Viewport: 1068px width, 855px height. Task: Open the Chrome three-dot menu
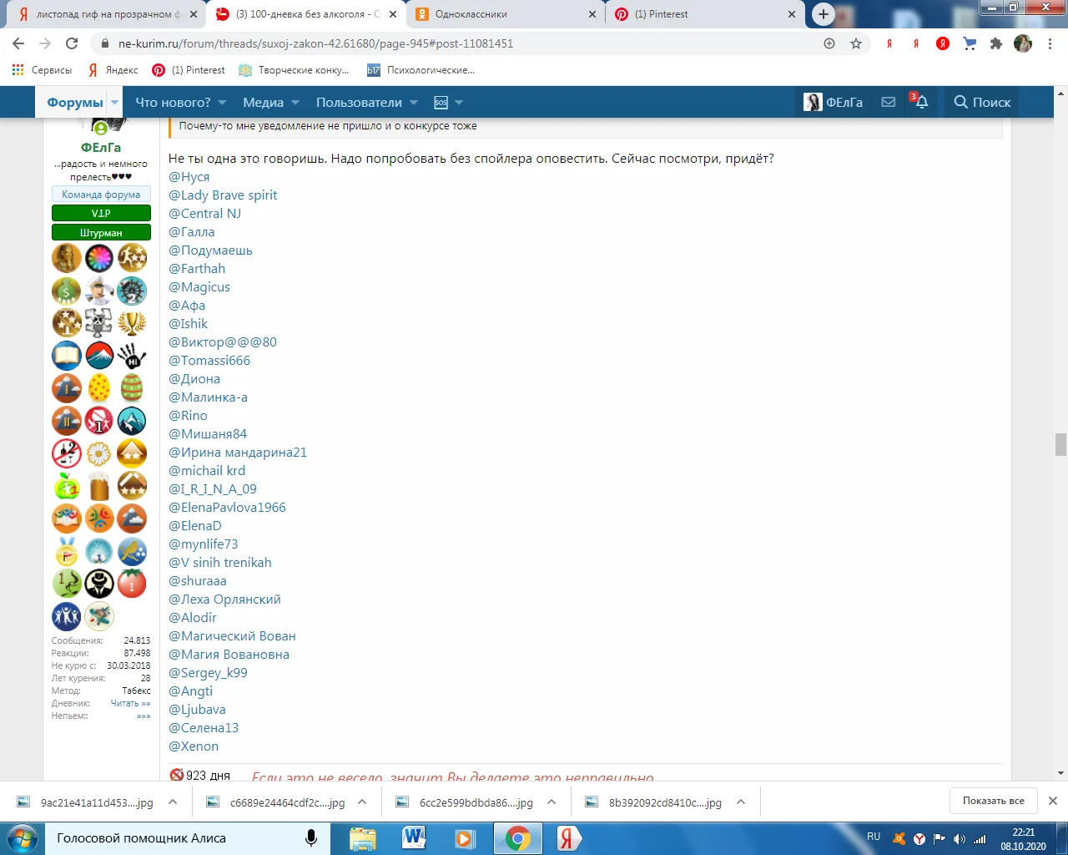1050,43
